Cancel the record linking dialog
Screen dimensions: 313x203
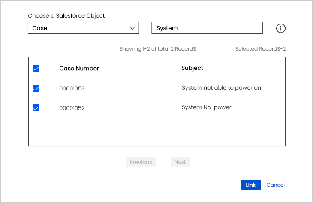coord(275,185)
